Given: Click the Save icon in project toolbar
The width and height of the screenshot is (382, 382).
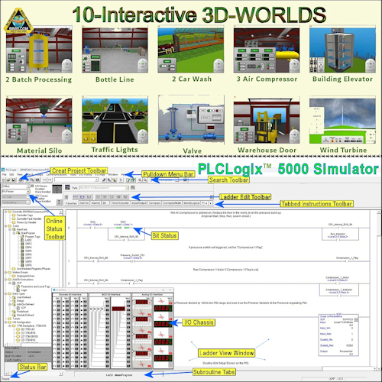Looking at the screenshot, I should click(14, 180).
